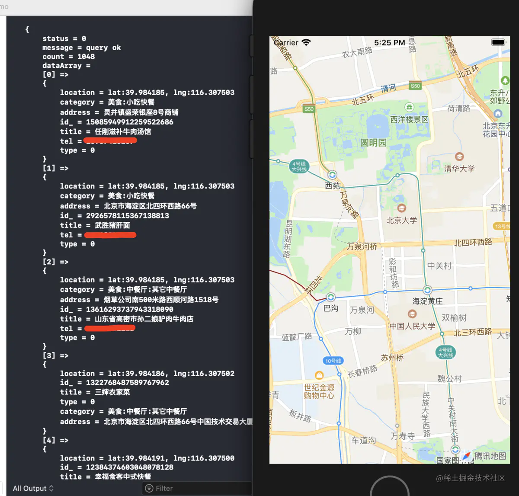
Task: Tap the 腾讯地图 logo
Action: coord(490,456)
